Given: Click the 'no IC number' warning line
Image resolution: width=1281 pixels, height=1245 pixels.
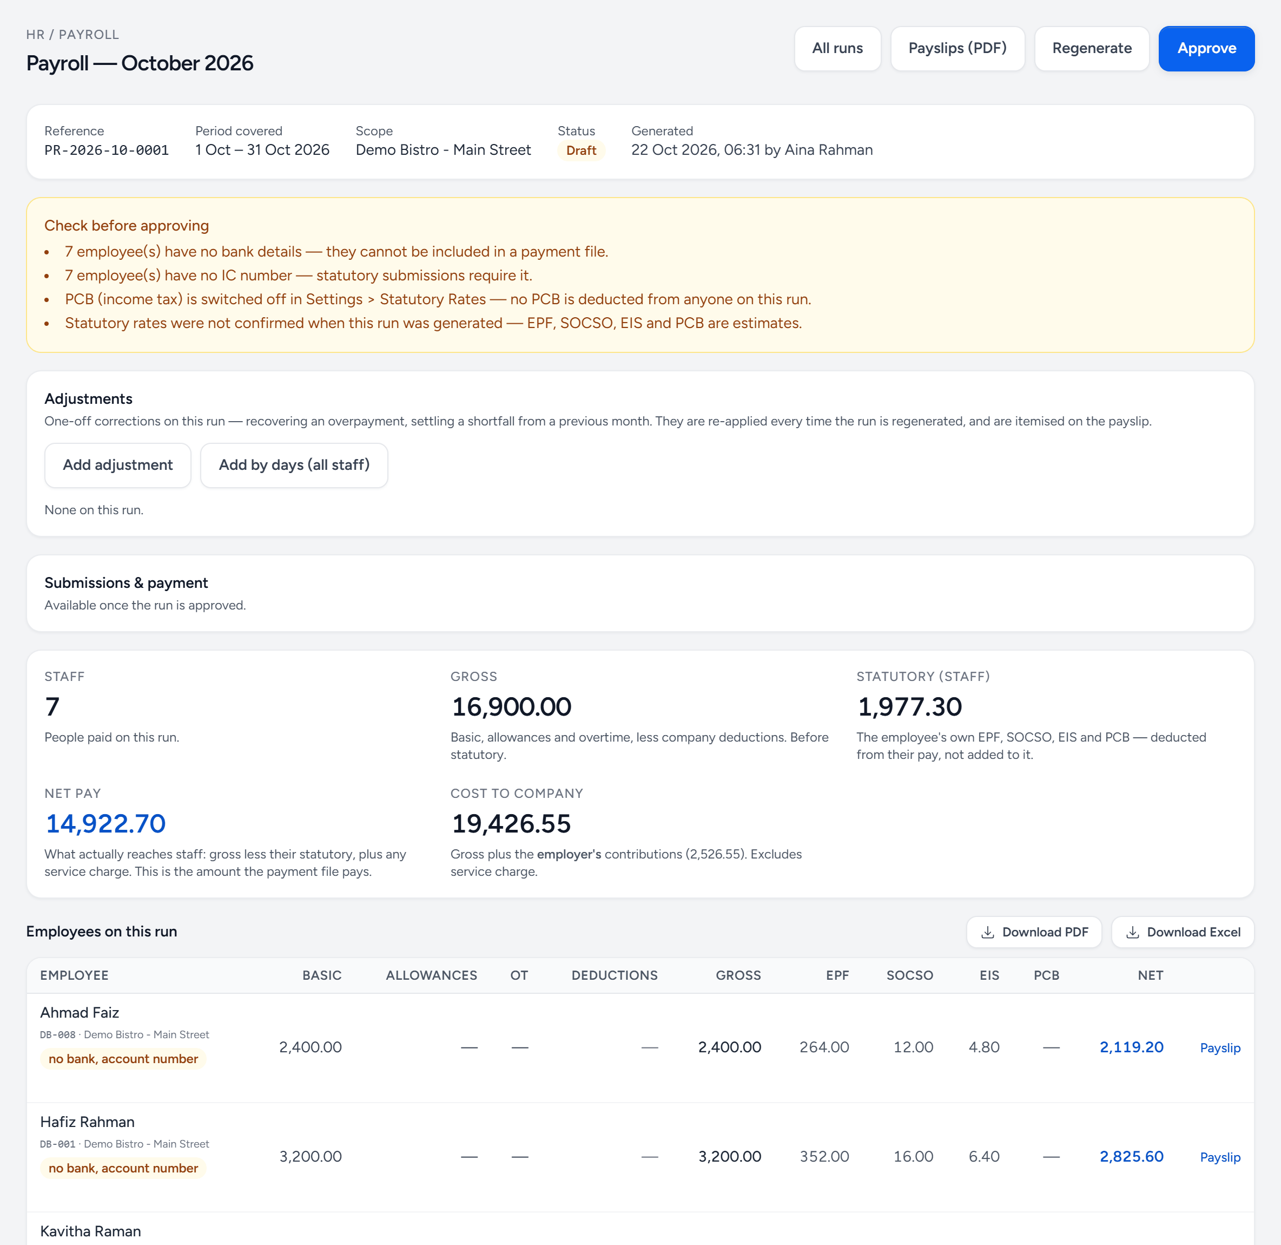Looking at the screenshot, I should pyautogui.click(x=299, y=276).
